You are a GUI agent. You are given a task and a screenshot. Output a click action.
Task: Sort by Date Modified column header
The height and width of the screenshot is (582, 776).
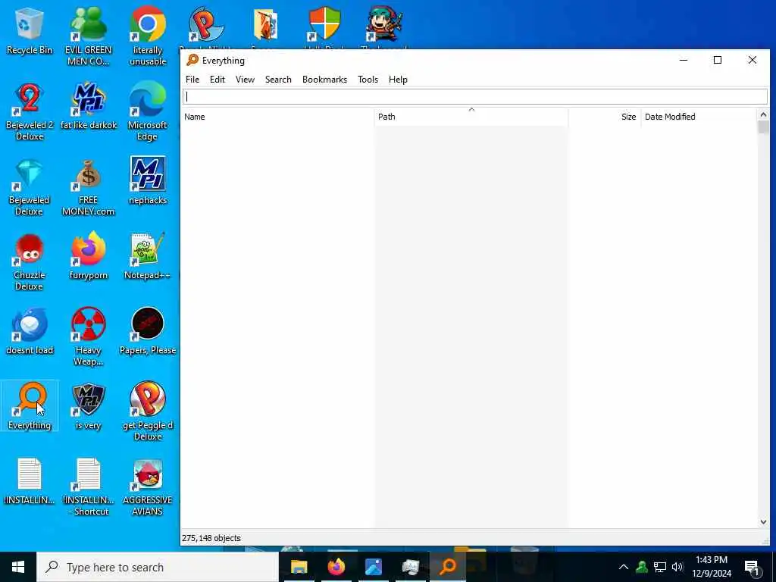coord(699,117)
